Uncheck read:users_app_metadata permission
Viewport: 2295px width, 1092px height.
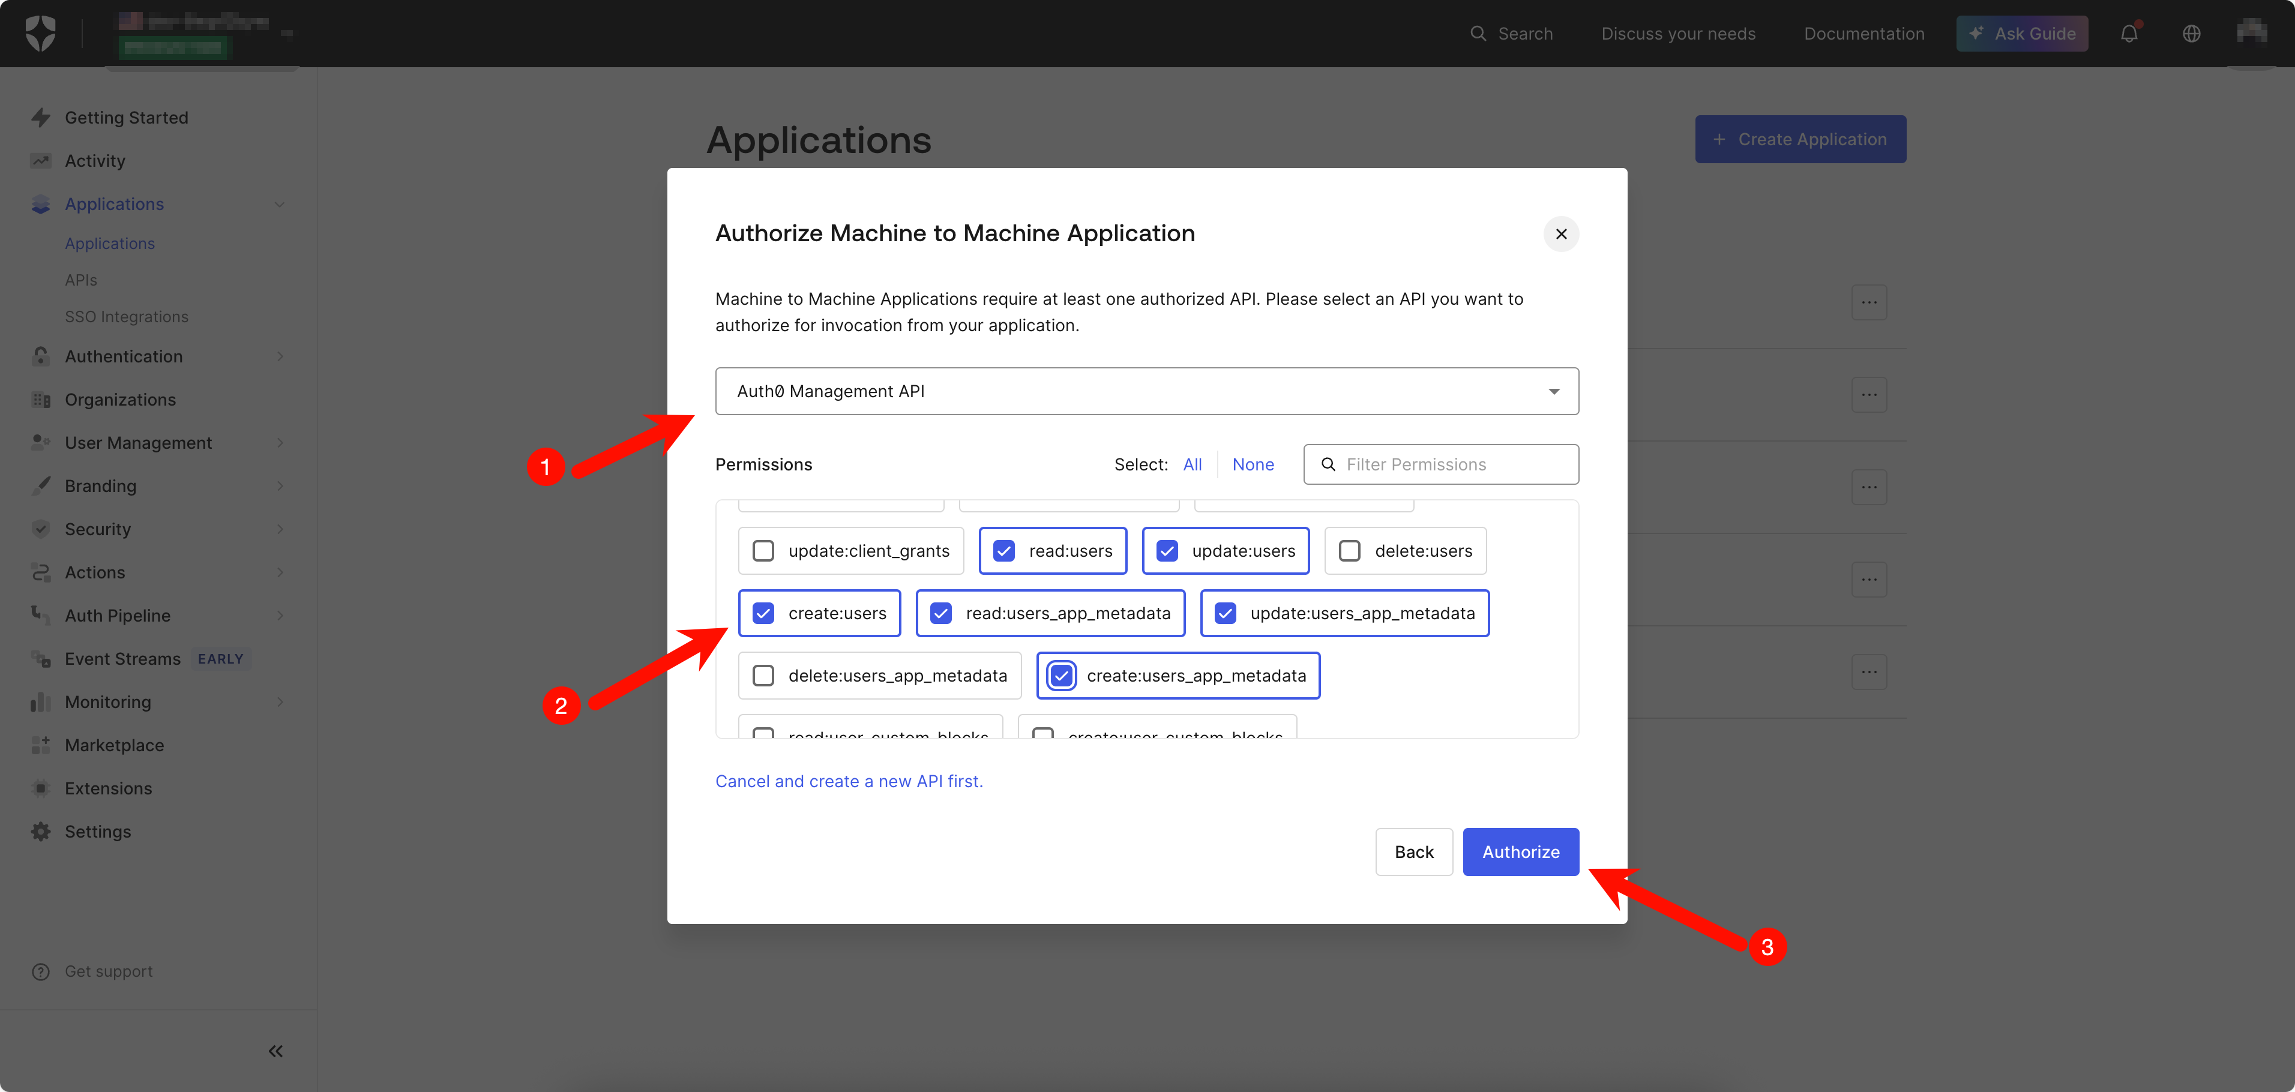941,614
